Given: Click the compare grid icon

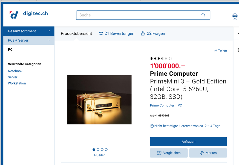Looking at the screenshot, I should [159, 153].
